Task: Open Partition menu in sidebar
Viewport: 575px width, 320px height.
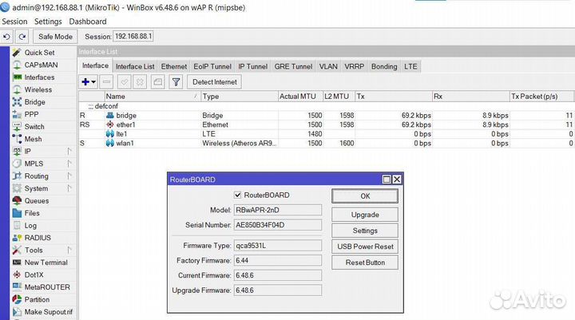Action: (37, 299)
